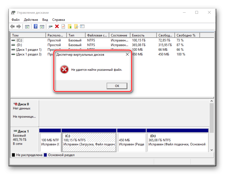
Task: Click 100,15 ГБ capacity cell
Action: pos(139,40)
